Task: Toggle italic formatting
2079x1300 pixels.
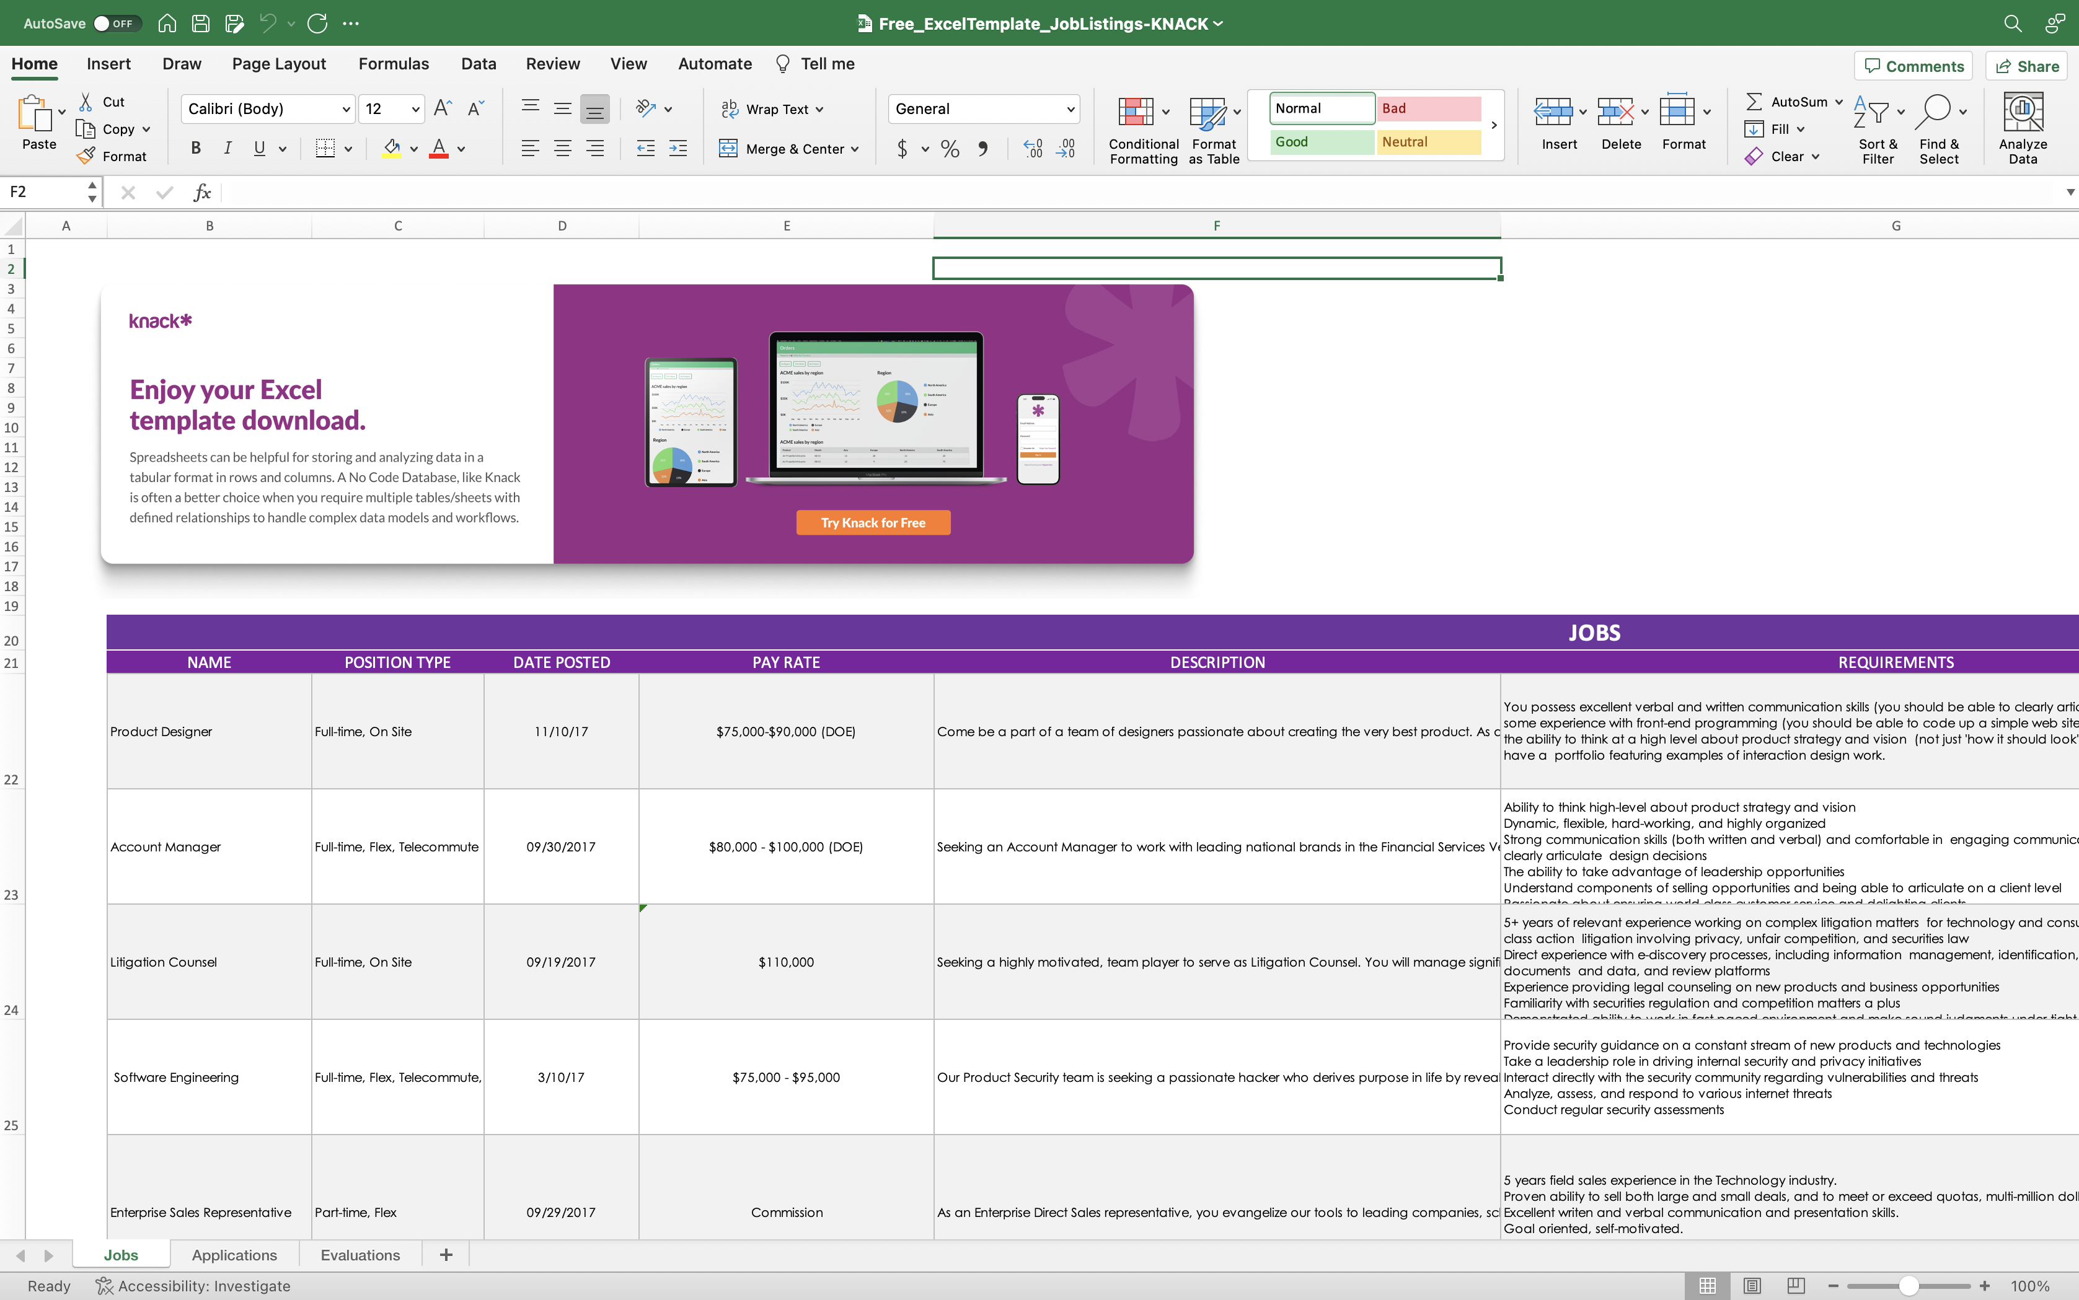Action: pyautogui.click(x=227, y=148)
